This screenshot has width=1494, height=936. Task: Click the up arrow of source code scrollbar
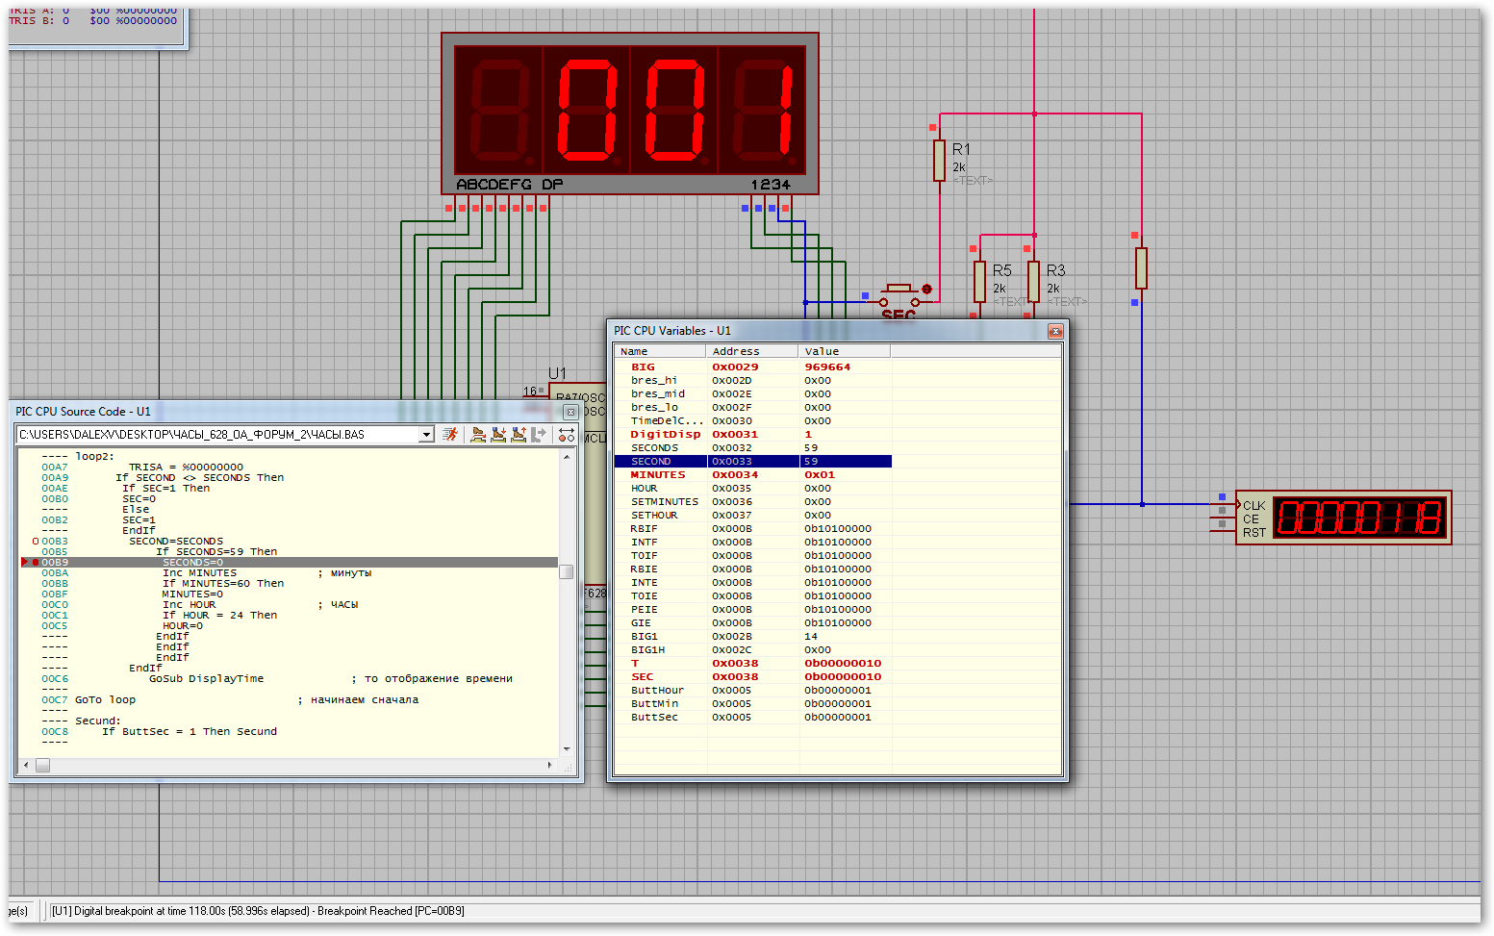coord(567,457)
